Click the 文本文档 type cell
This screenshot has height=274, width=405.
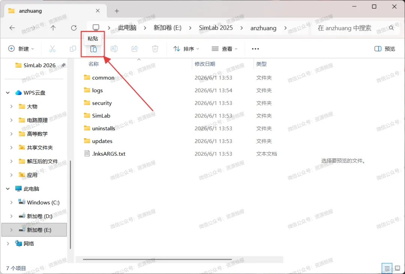point(266,154)
